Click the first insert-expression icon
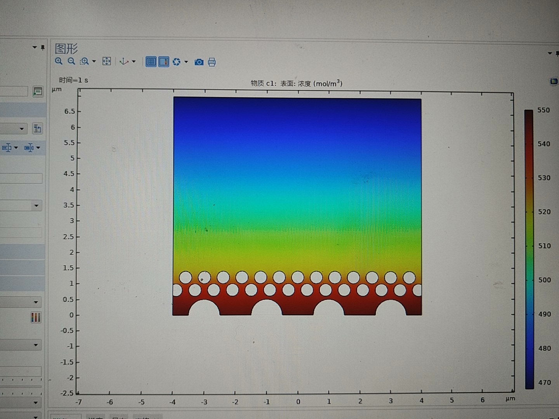The image size is (559, 419). point(7,147)
